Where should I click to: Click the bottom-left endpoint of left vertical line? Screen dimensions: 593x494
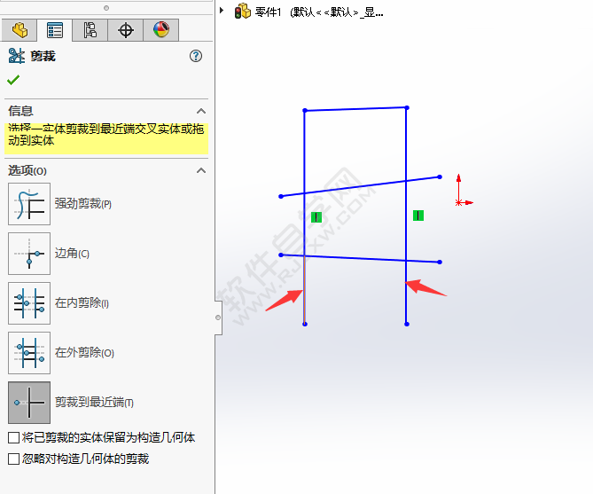pos(305,324)
